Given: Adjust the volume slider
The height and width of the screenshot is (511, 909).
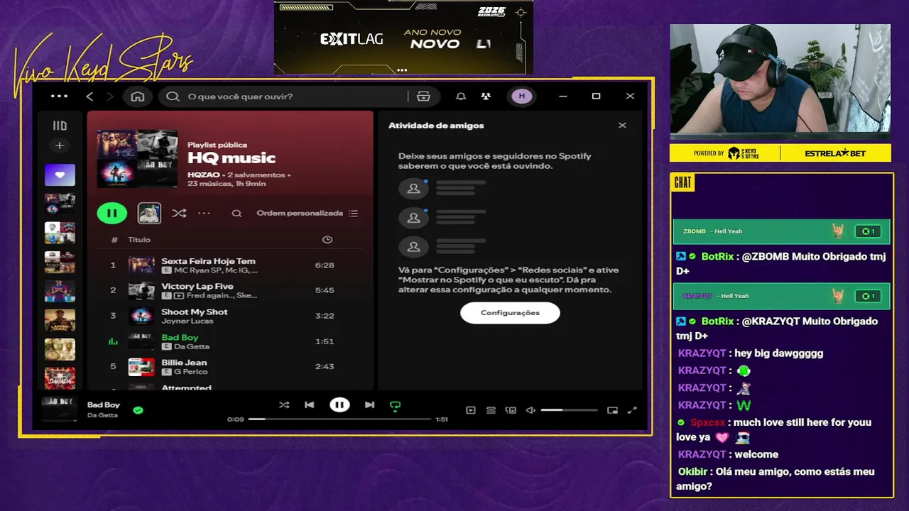Looking at the screenshot, I should click(x=569, y=410).
